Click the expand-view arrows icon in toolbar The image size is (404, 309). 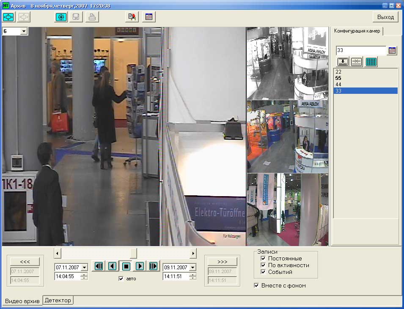click(8, 17)
